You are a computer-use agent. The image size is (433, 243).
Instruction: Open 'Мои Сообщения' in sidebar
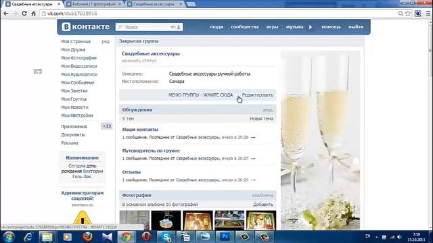(78, 82)
